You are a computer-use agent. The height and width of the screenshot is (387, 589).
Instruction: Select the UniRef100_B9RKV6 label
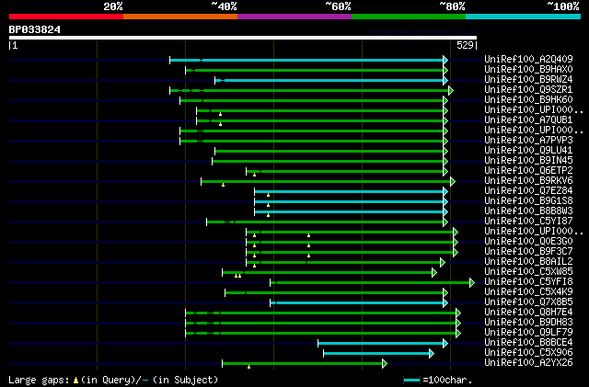[x=528, y=181]
